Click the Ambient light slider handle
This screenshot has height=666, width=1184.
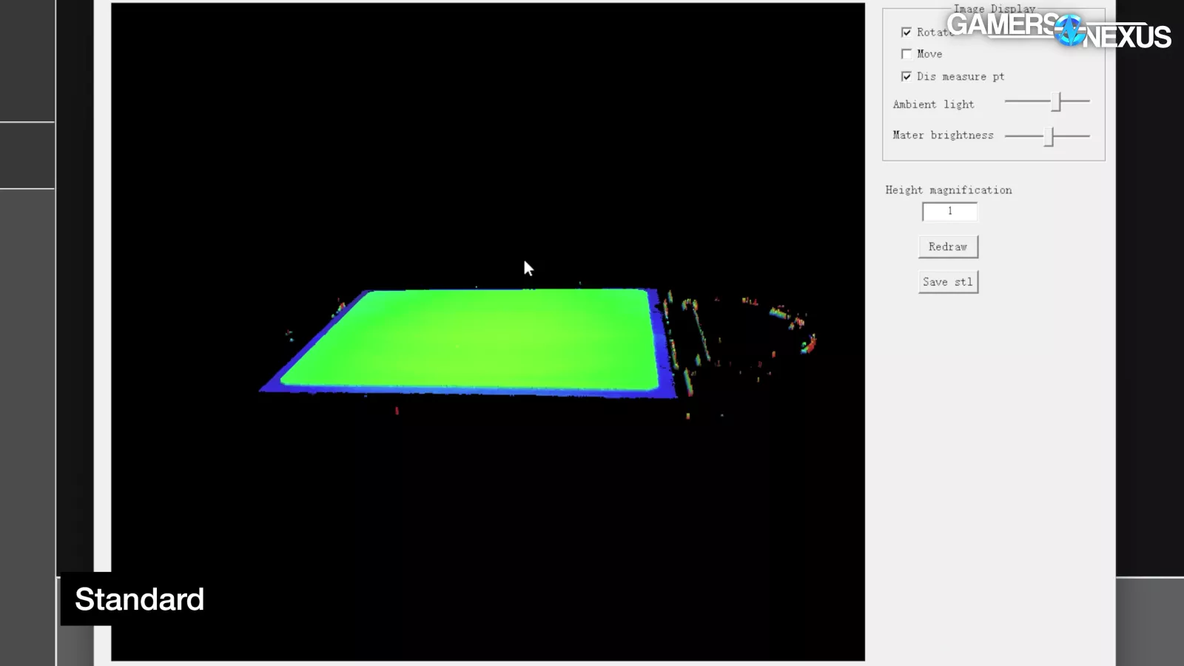pyautogui.click(x=1057, y=101)
